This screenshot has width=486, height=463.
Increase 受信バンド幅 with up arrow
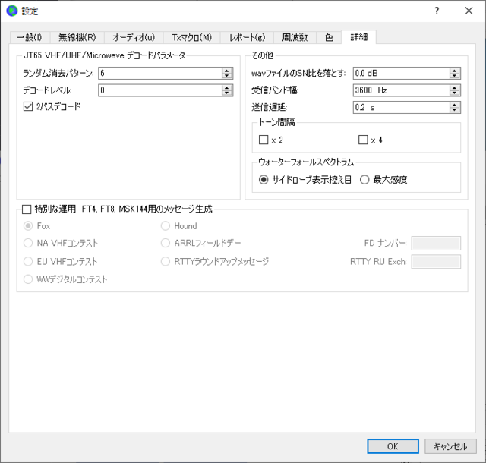454,88
